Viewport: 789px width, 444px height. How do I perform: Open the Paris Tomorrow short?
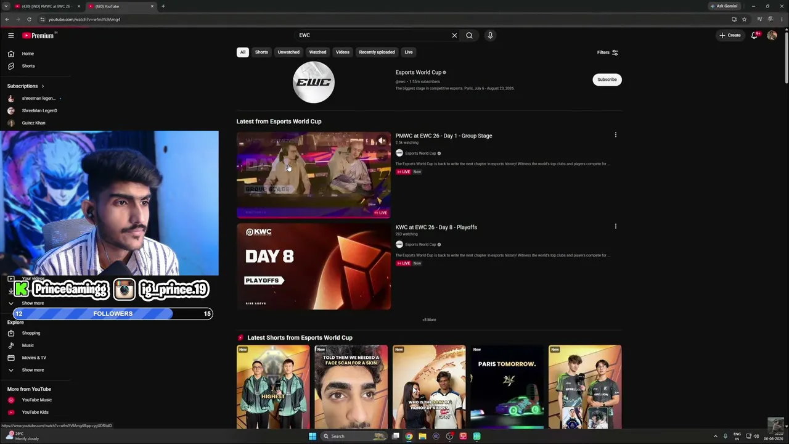[x=507, y=387]
